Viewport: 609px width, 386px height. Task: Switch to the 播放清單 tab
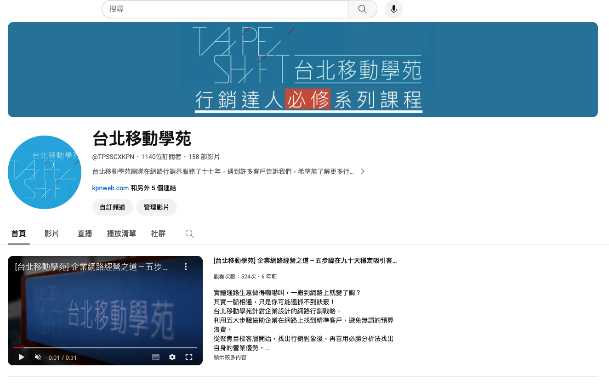pos(121,234)
